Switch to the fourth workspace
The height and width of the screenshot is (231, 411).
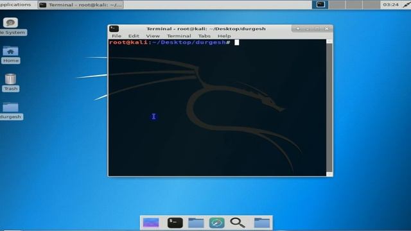371,4
